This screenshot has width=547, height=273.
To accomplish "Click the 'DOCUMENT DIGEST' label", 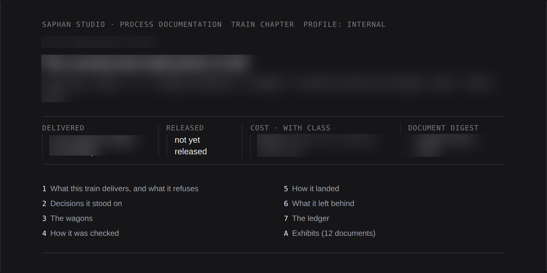I will click(x=443, y=128).
